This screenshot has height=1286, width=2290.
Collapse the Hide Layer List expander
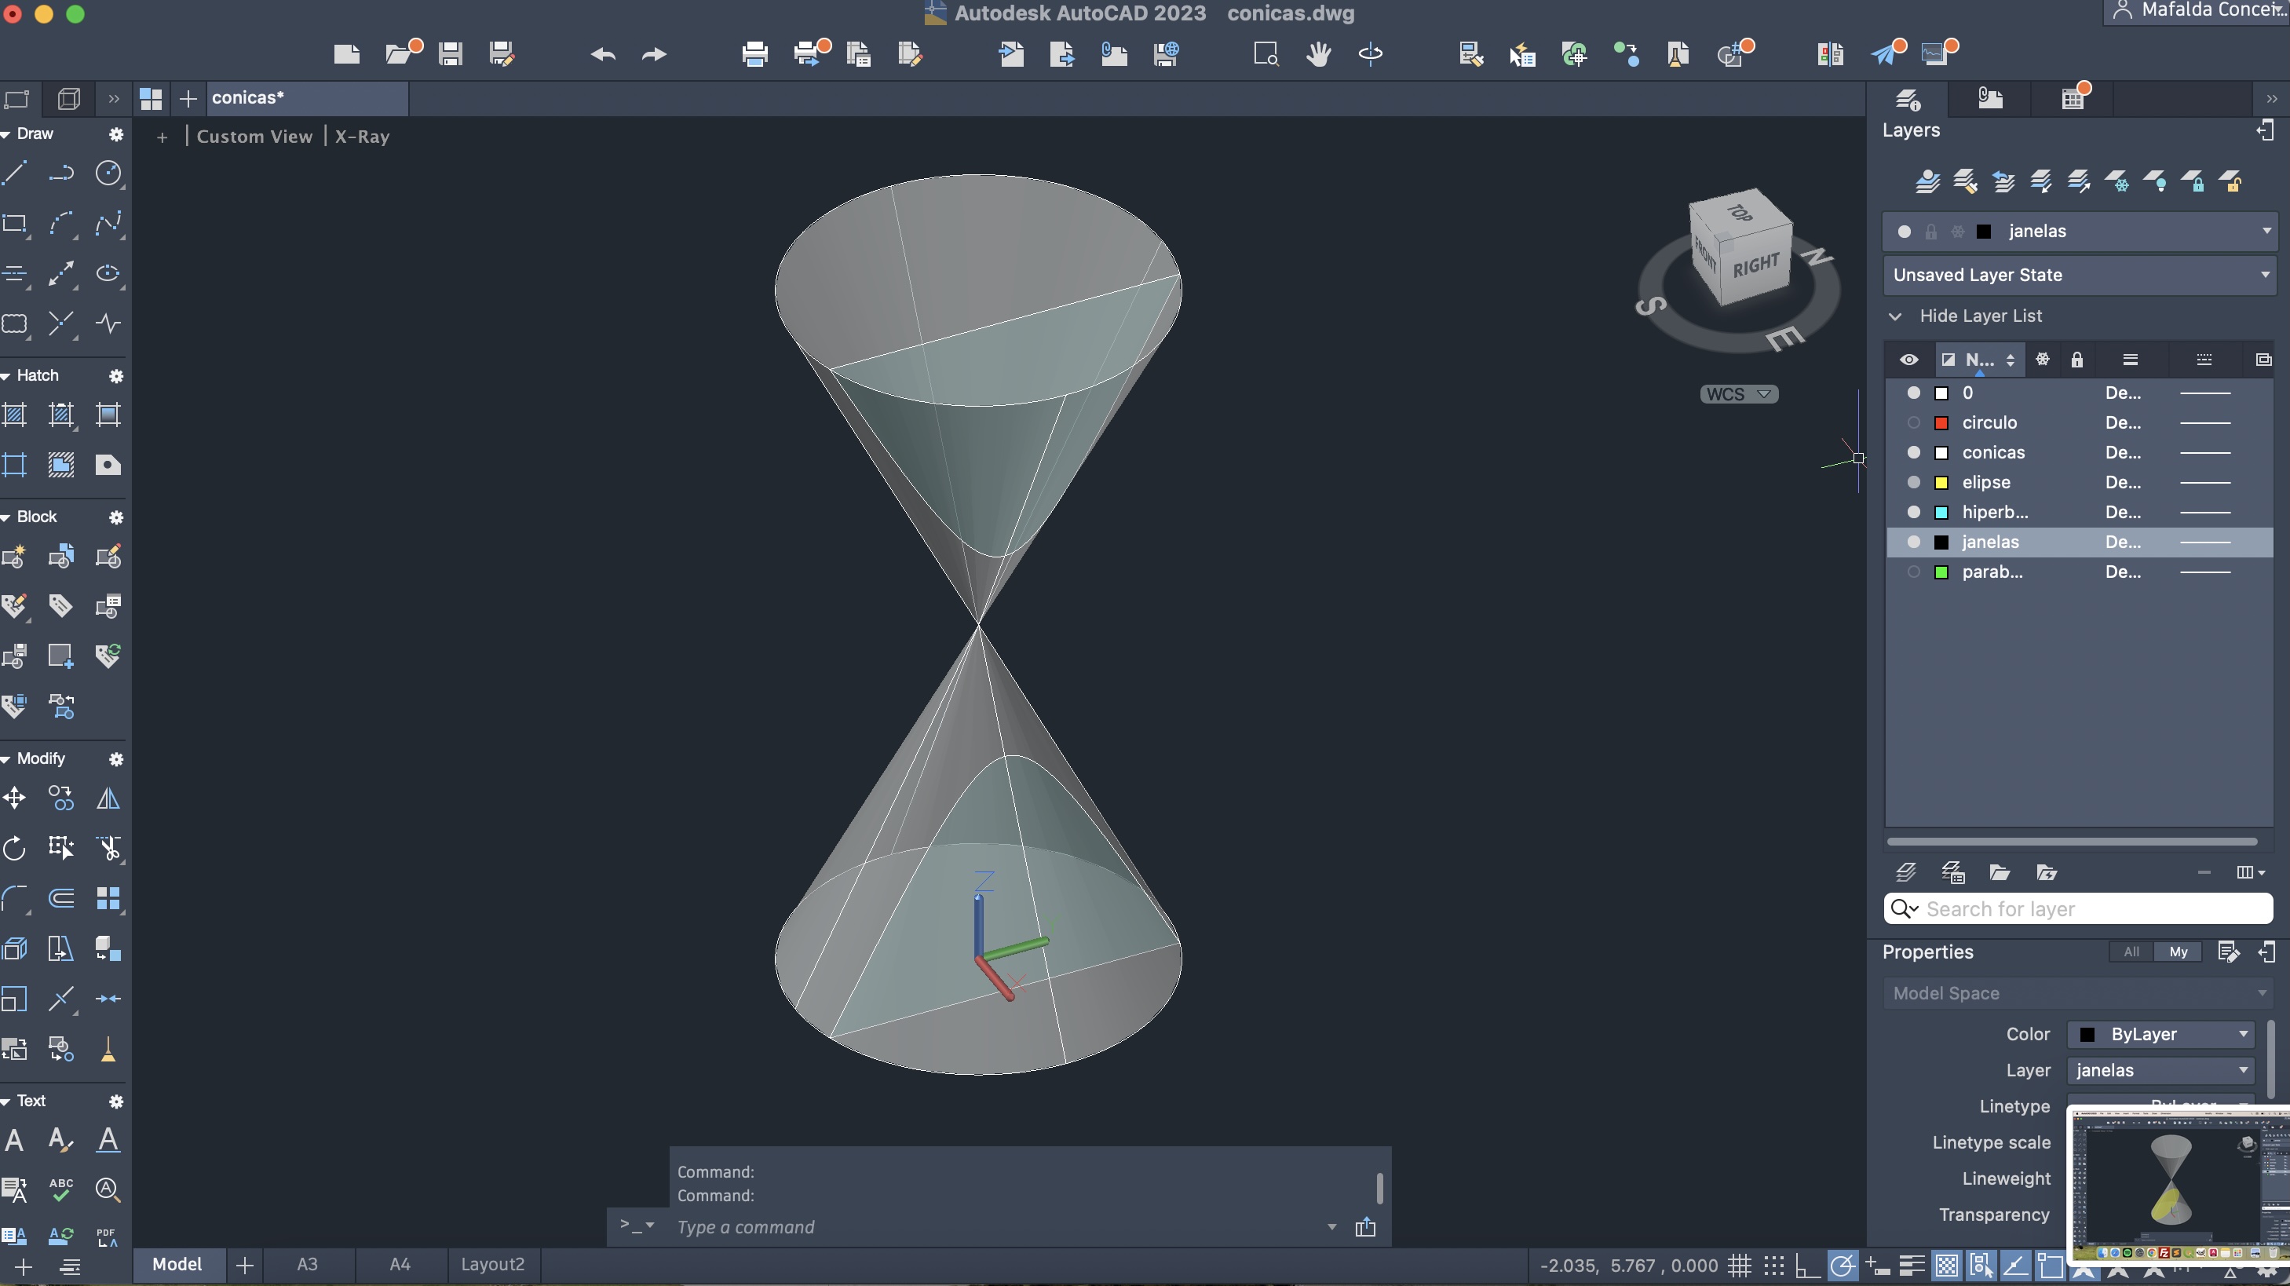point(1896,316)
